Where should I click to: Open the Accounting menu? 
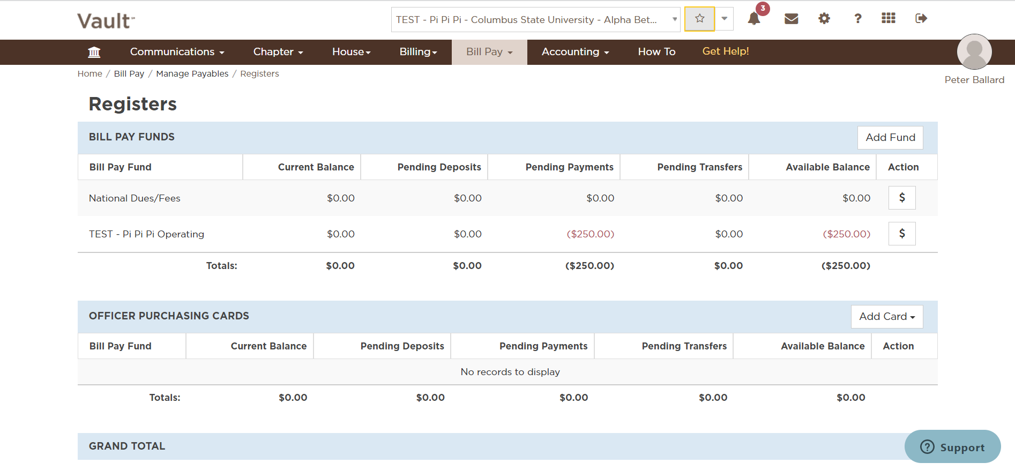575,52
